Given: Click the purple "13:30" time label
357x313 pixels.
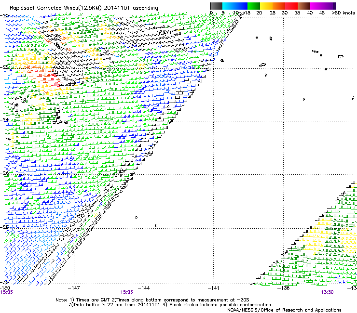Looking at the screenshot, I should pos(327,292).
